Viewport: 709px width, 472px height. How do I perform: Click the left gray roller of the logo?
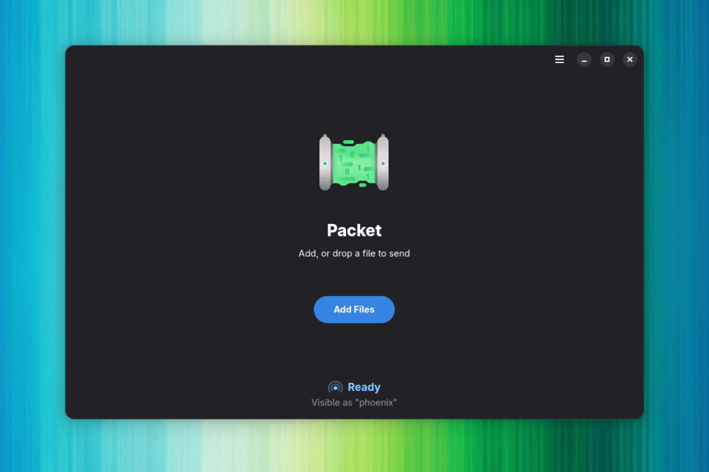click(325, 175)
